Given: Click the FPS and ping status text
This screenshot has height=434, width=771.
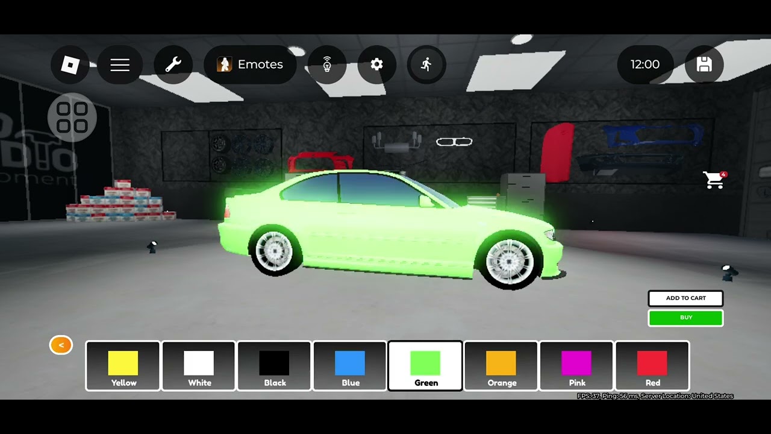Looking at the screenshot, I should click(x=655, y=396).
